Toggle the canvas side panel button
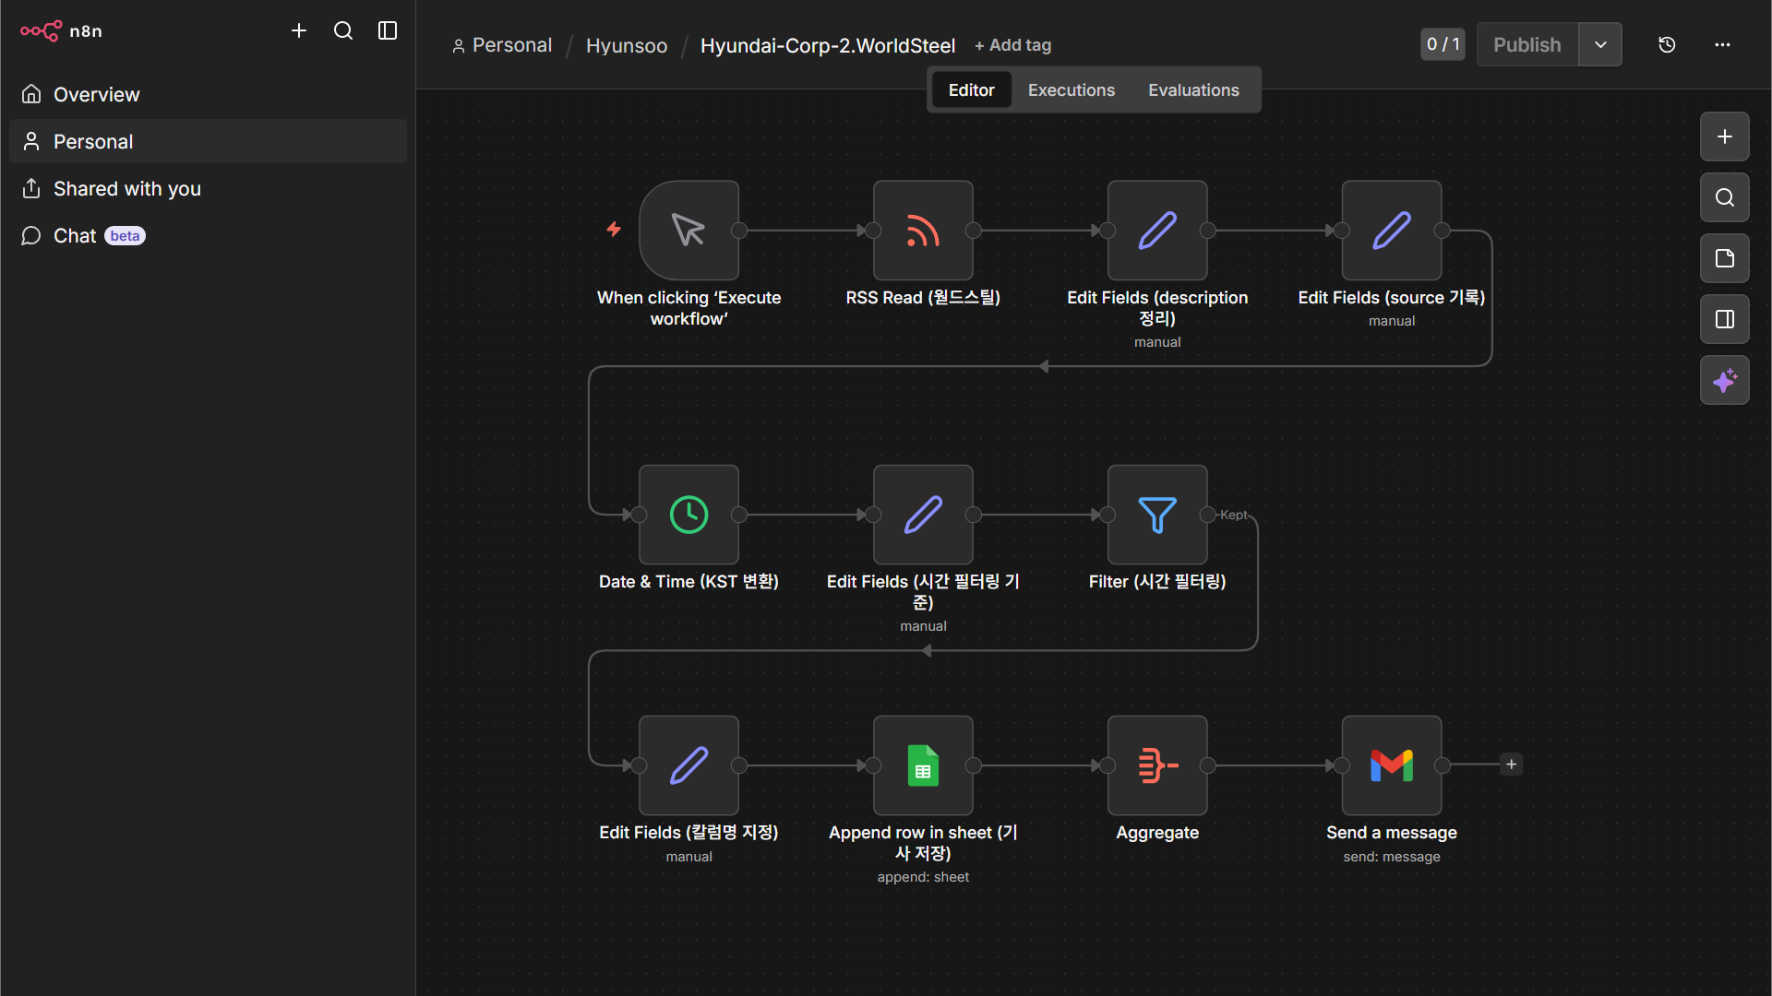 pyautogui.click(x=1724, y=319)
